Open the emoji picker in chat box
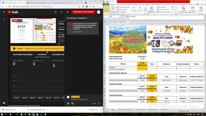 (x=68, y=103)
